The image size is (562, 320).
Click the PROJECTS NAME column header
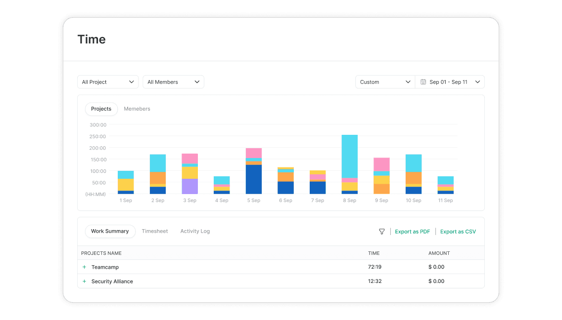pos(101,253)
